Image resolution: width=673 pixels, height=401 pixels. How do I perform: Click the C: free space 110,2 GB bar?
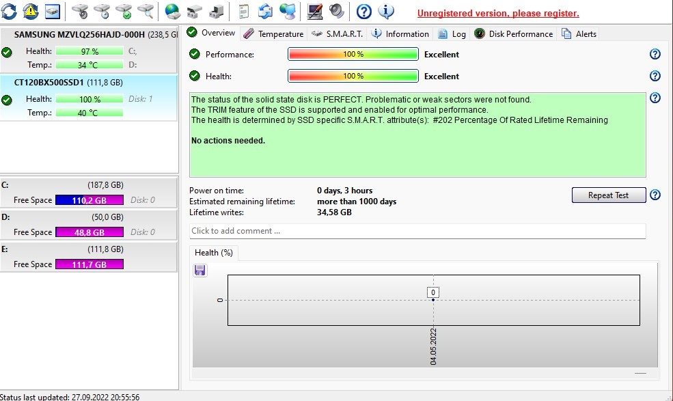pyautogui.click(x=90, y=200)
